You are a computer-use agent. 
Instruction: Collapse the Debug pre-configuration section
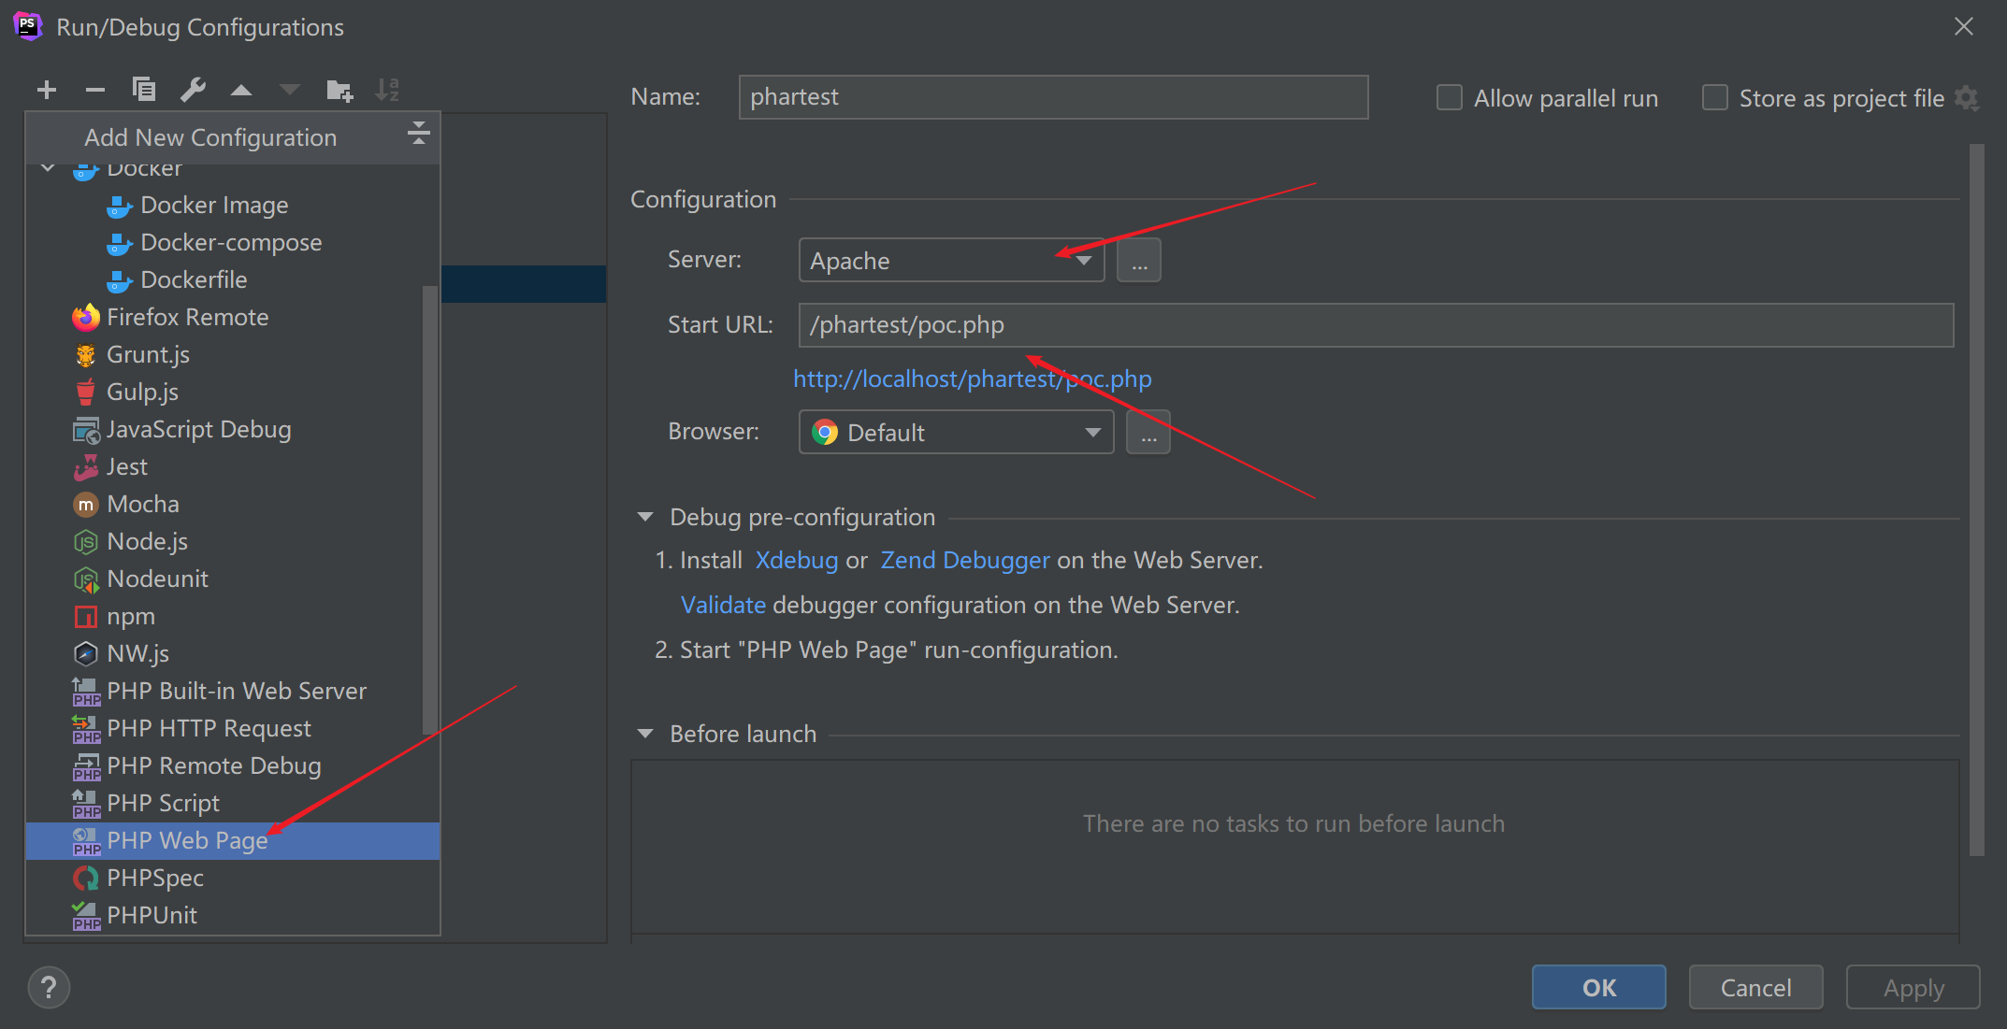tap(645, 517)
